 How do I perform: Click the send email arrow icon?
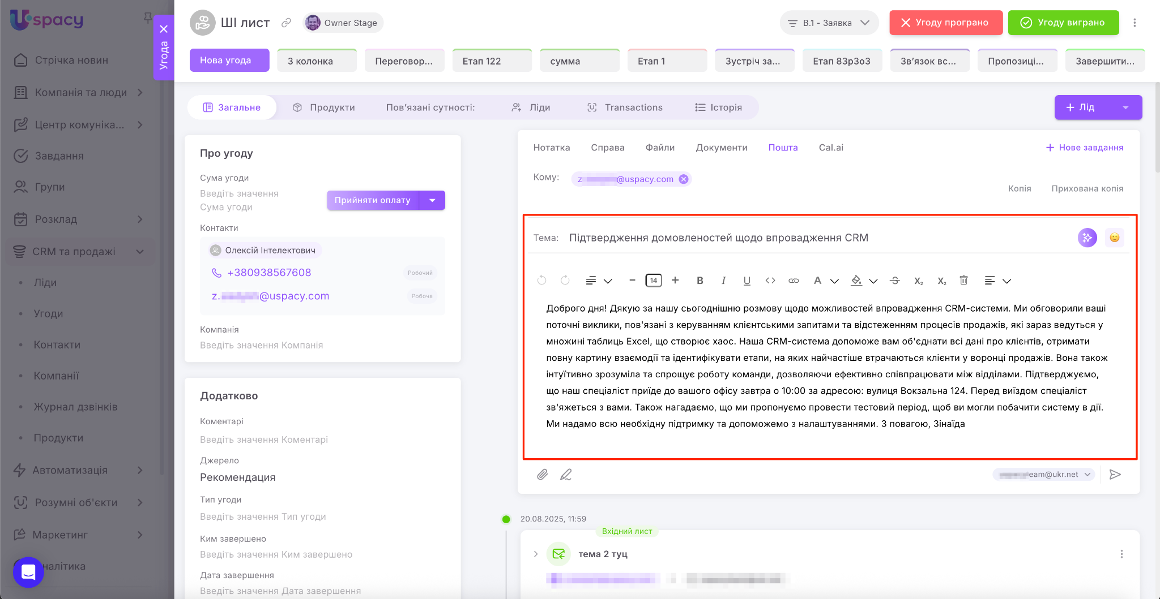click(x=1115, y=475)
